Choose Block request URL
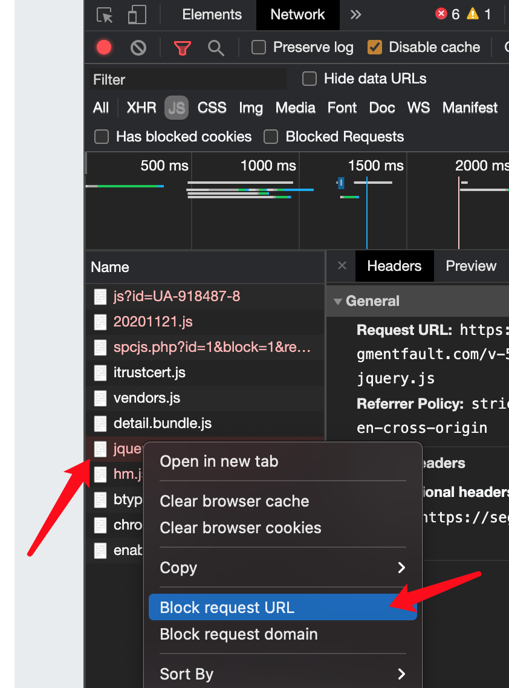The height and width of the screenshot is (688, 509). 282,608
